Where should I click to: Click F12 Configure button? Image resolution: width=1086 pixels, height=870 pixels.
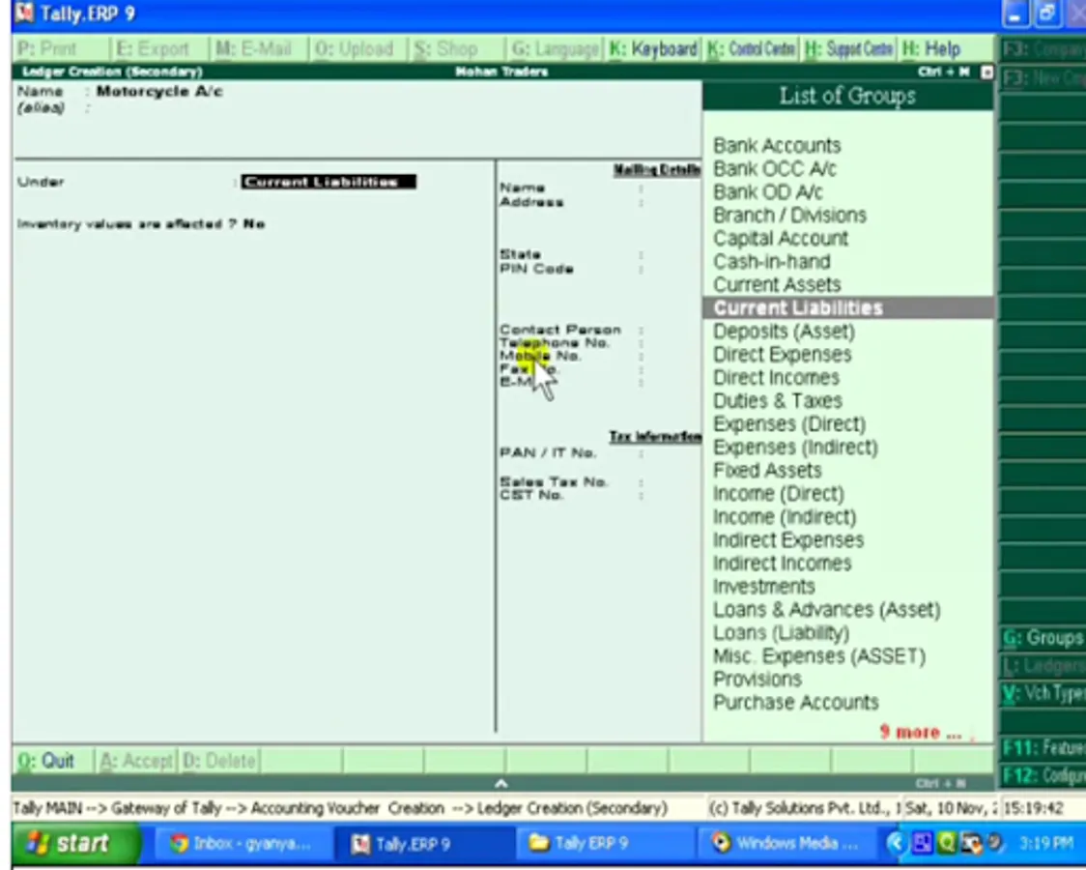point(1043,775)
